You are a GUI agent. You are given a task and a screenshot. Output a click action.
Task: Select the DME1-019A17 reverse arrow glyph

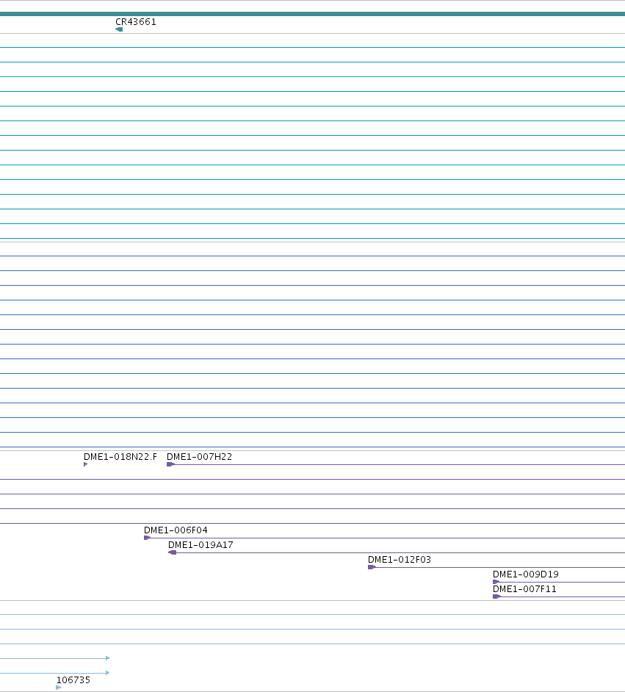tap(173, 552)
